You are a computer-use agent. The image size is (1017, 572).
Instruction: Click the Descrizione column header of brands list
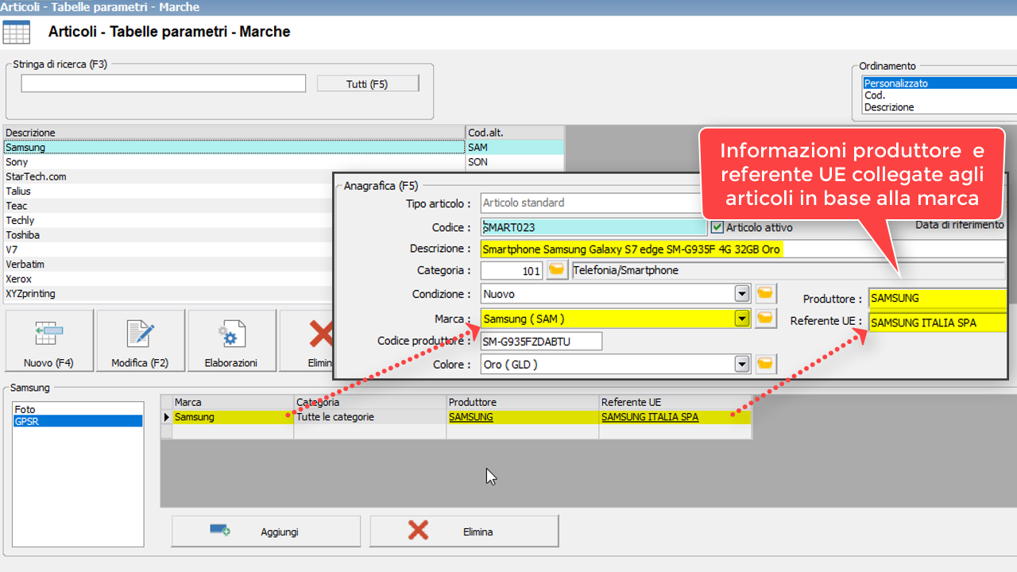[234, 133]
